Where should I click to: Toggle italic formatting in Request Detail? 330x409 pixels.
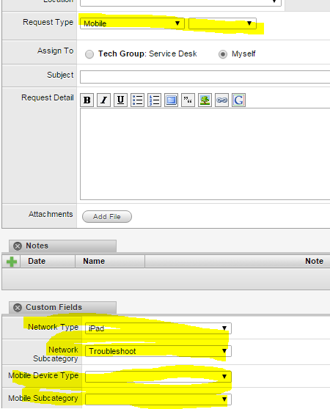click(x=104, y=100)
